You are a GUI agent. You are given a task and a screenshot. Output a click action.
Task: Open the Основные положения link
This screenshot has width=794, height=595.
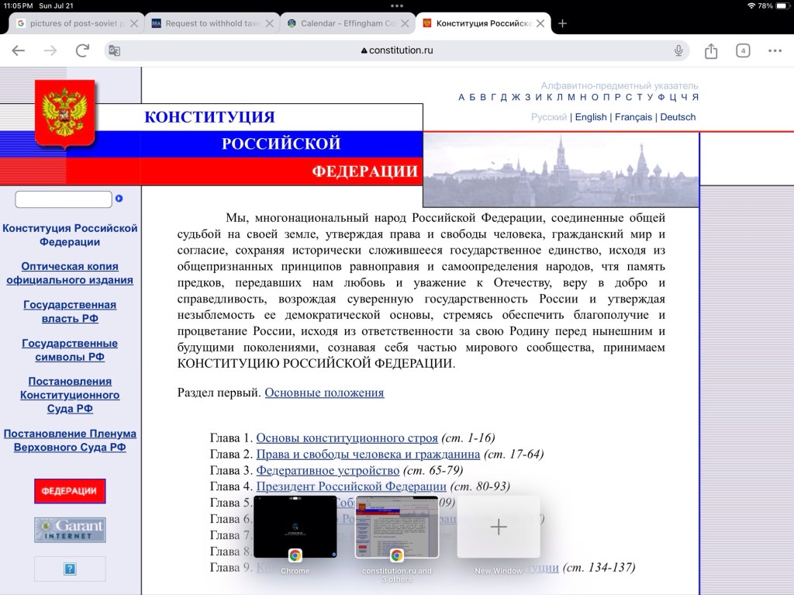click(324, 393)
